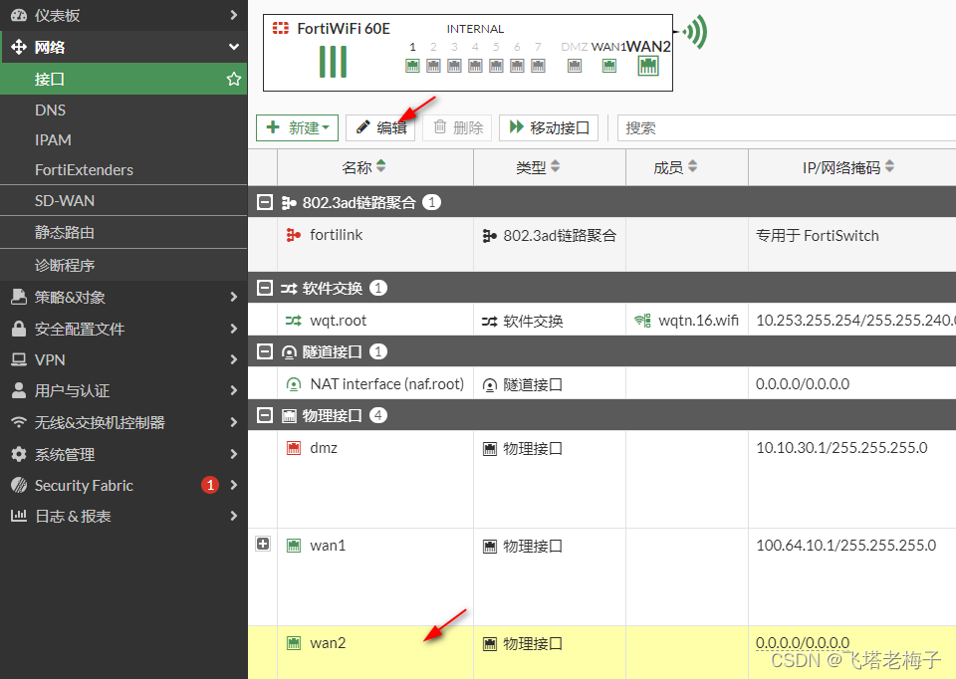Viewport: 956px width, 679px height.
Task: Expand the VPN menu
Action: click(123, 359)
